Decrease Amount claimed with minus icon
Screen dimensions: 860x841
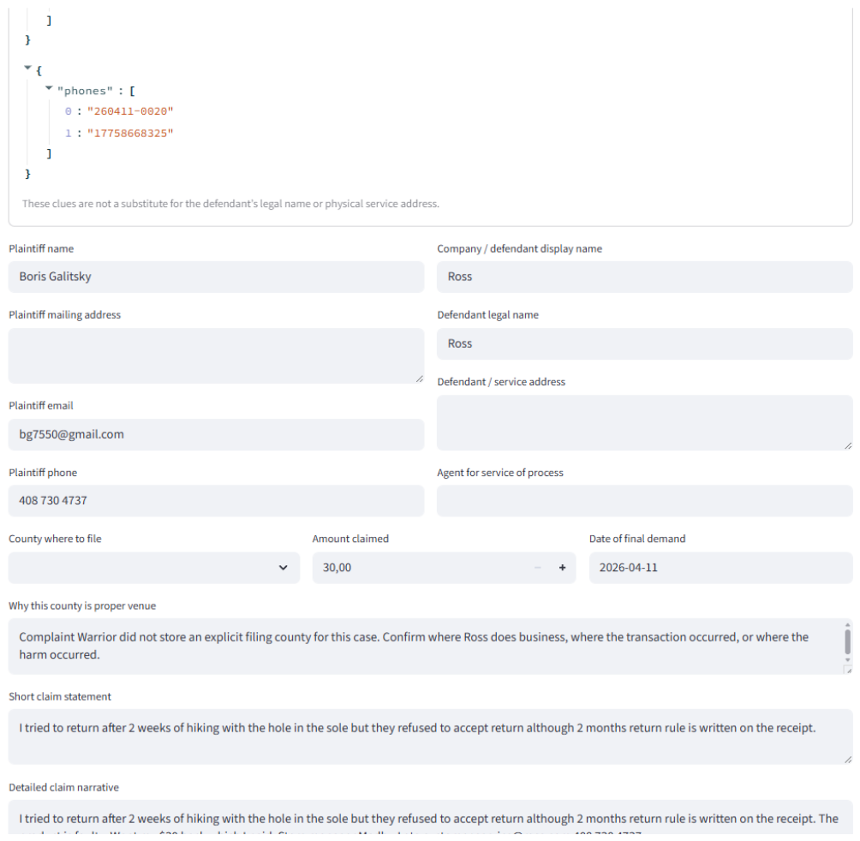(538, 568)
